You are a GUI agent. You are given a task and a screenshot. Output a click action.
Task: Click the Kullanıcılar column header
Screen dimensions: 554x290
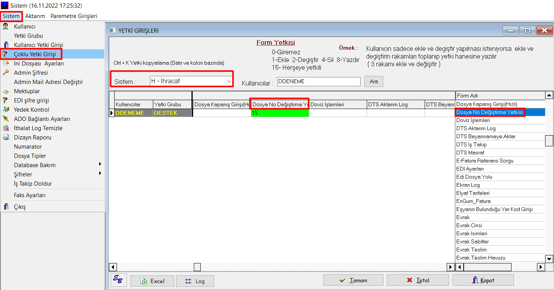coord(134,104)
